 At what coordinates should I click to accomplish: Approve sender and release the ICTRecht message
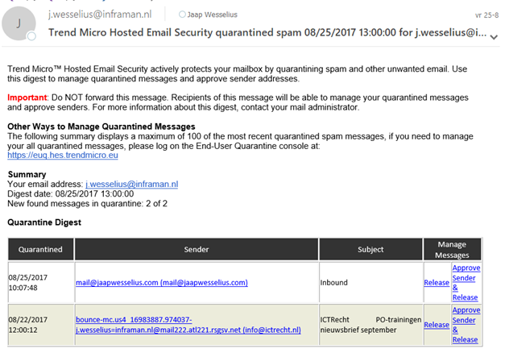click(x=465, y=325)
